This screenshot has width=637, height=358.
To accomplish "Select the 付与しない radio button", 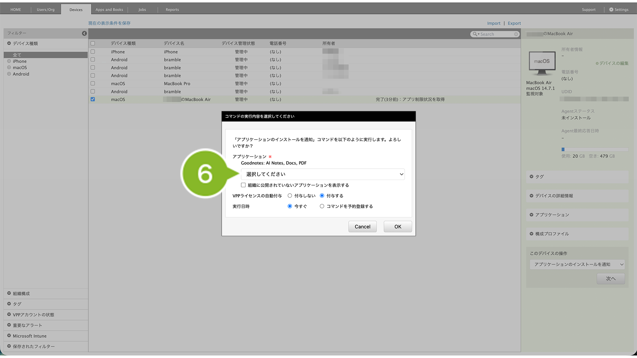I will [x=290, y=196].
